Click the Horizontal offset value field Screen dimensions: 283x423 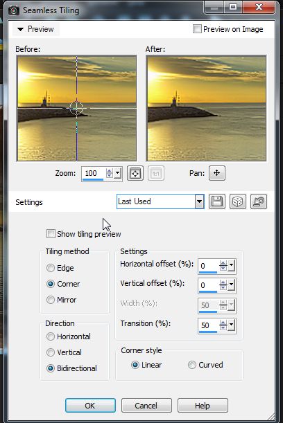point(208,266)
